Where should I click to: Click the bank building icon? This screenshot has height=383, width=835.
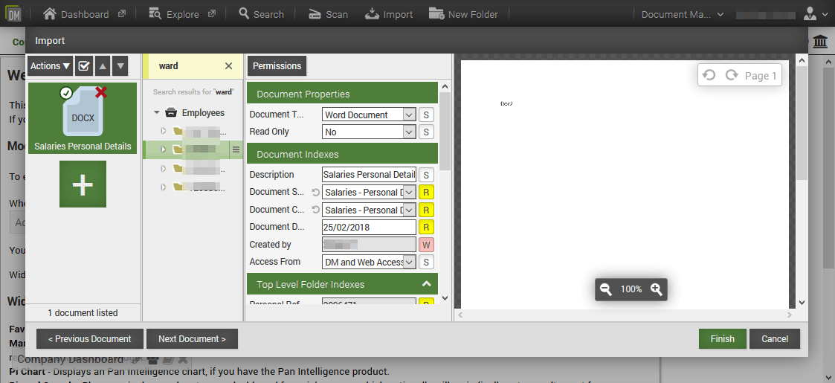[821, 43]
